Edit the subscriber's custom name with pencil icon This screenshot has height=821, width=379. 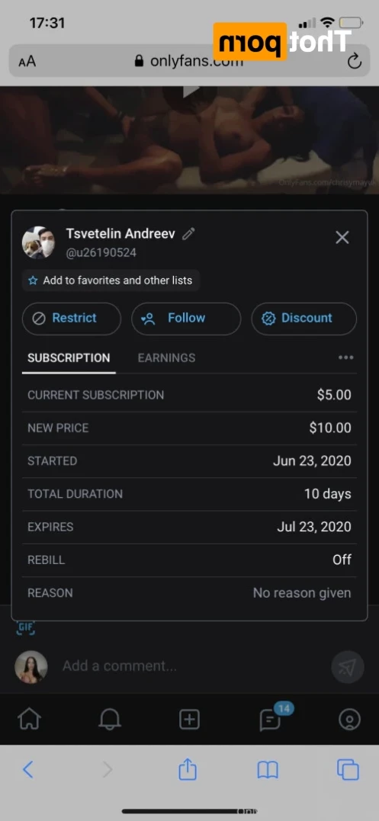tap(188, 234)
